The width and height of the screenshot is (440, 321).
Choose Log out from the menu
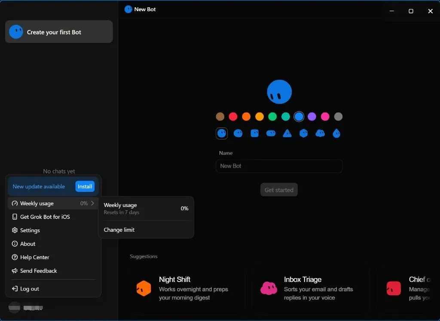[53, 288]
